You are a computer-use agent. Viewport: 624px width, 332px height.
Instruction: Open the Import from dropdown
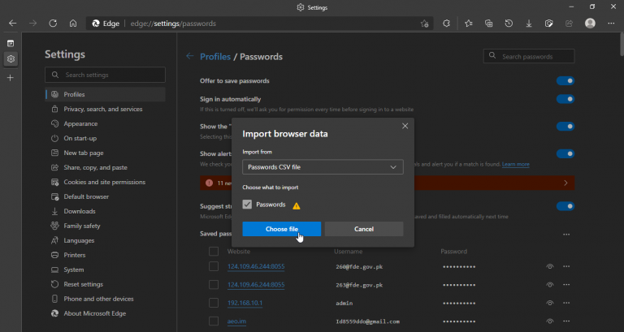(323, 167)
